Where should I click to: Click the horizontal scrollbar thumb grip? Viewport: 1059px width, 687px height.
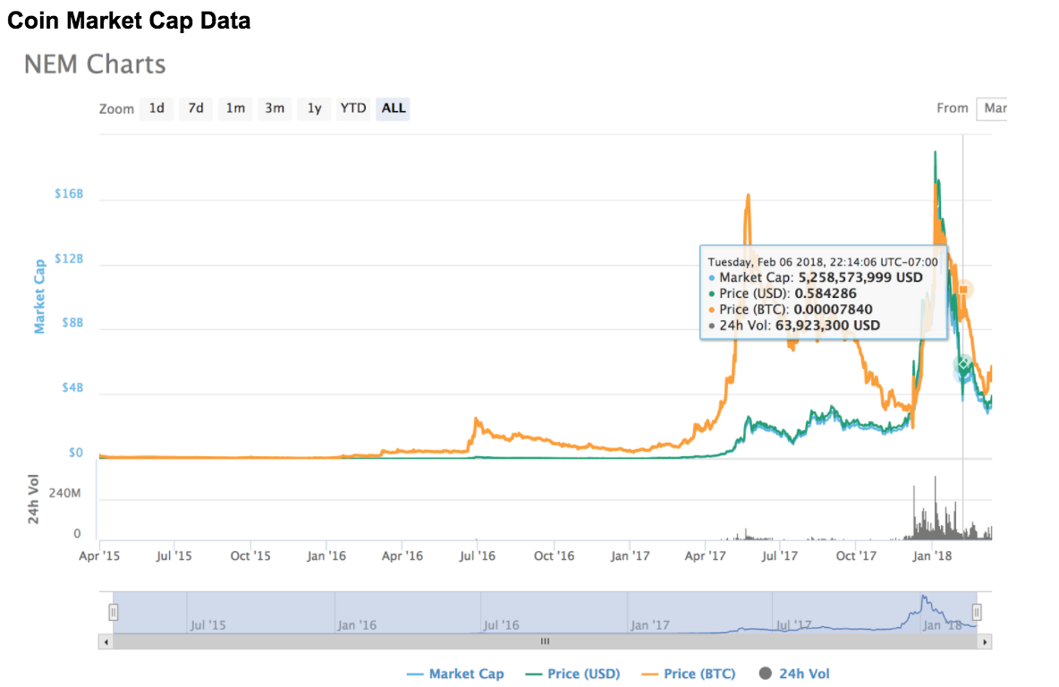pyautogui.click(x=545, y=641)
